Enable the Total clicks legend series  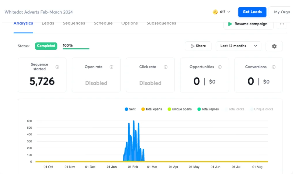(x=234, y=109)
